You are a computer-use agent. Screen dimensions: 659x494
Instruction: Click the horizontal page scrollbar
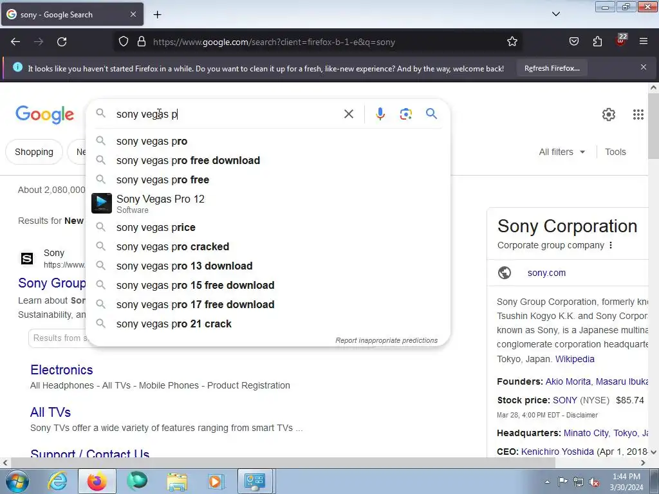(283, 462)
